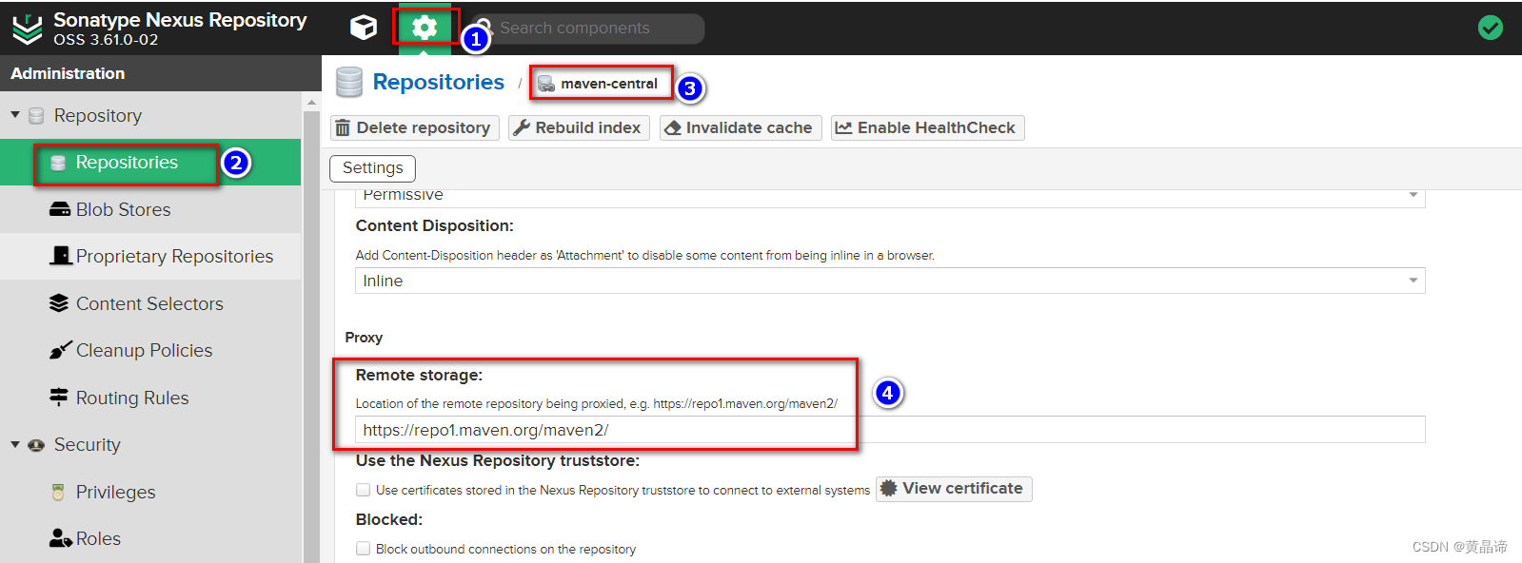Collapse the Repository tree section
Viewport: 1522px width, 563px height.
click(15, 115)
